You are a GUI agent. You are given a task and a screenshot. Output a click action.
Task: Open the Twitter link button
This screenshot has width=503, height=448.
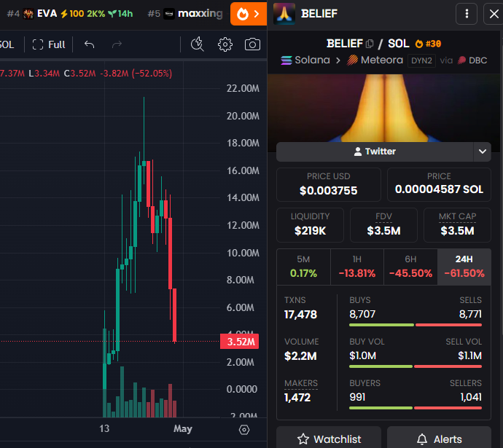click(x=375, y=152)
